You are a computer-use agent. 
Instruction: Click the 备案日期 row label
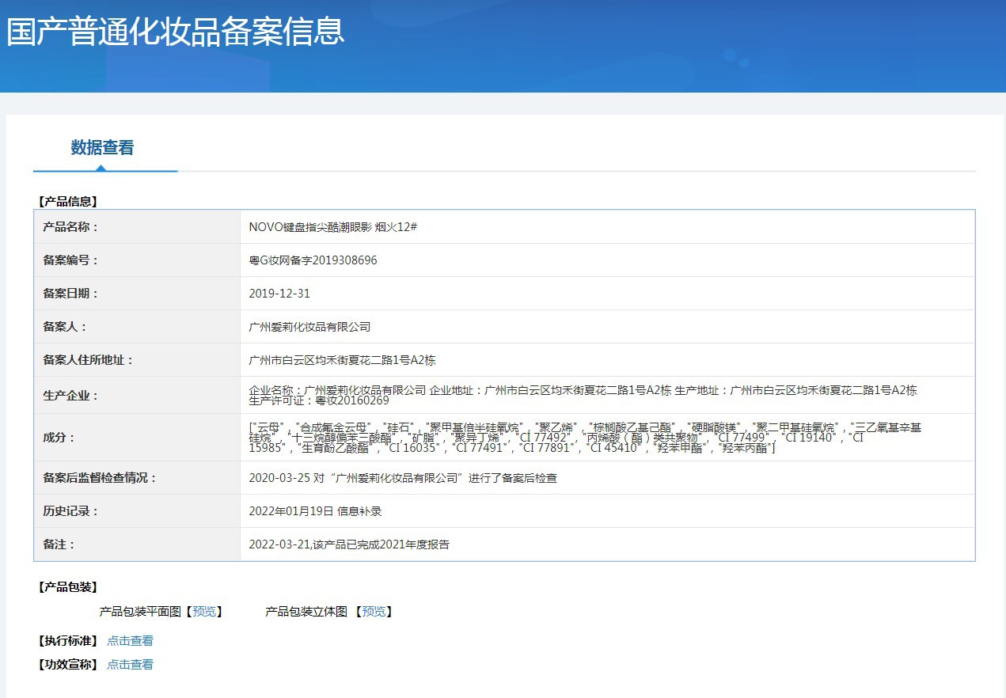pos(70,294)
